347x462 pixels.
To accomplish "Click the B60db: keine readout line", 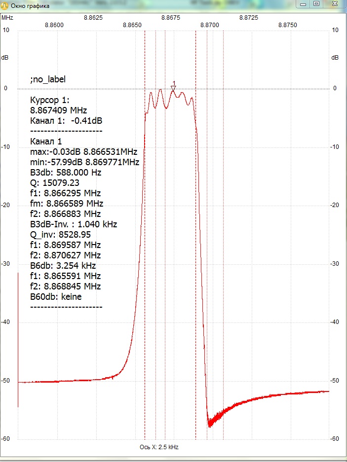I will 56,296.
